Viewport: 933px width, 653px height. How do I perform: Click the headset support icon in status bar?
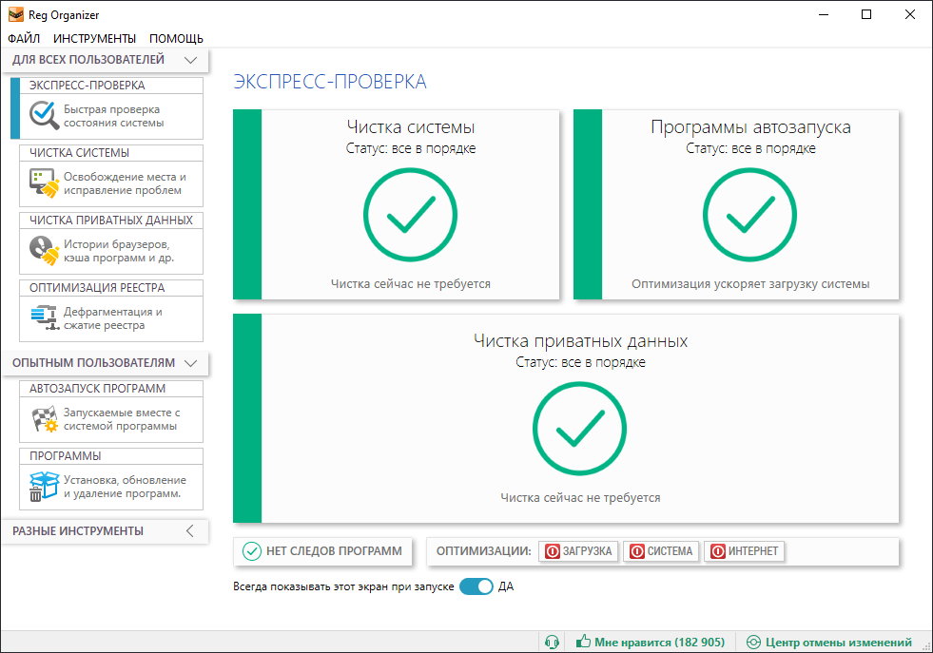[553, 643]
